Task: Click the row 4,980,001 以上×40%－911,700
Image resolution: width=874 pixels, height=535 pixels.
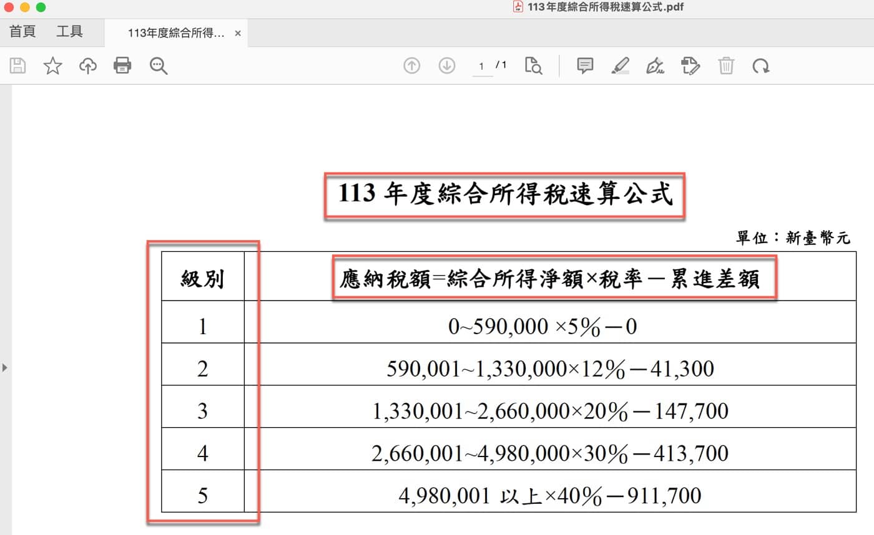Action: click(x=550, y=496)
